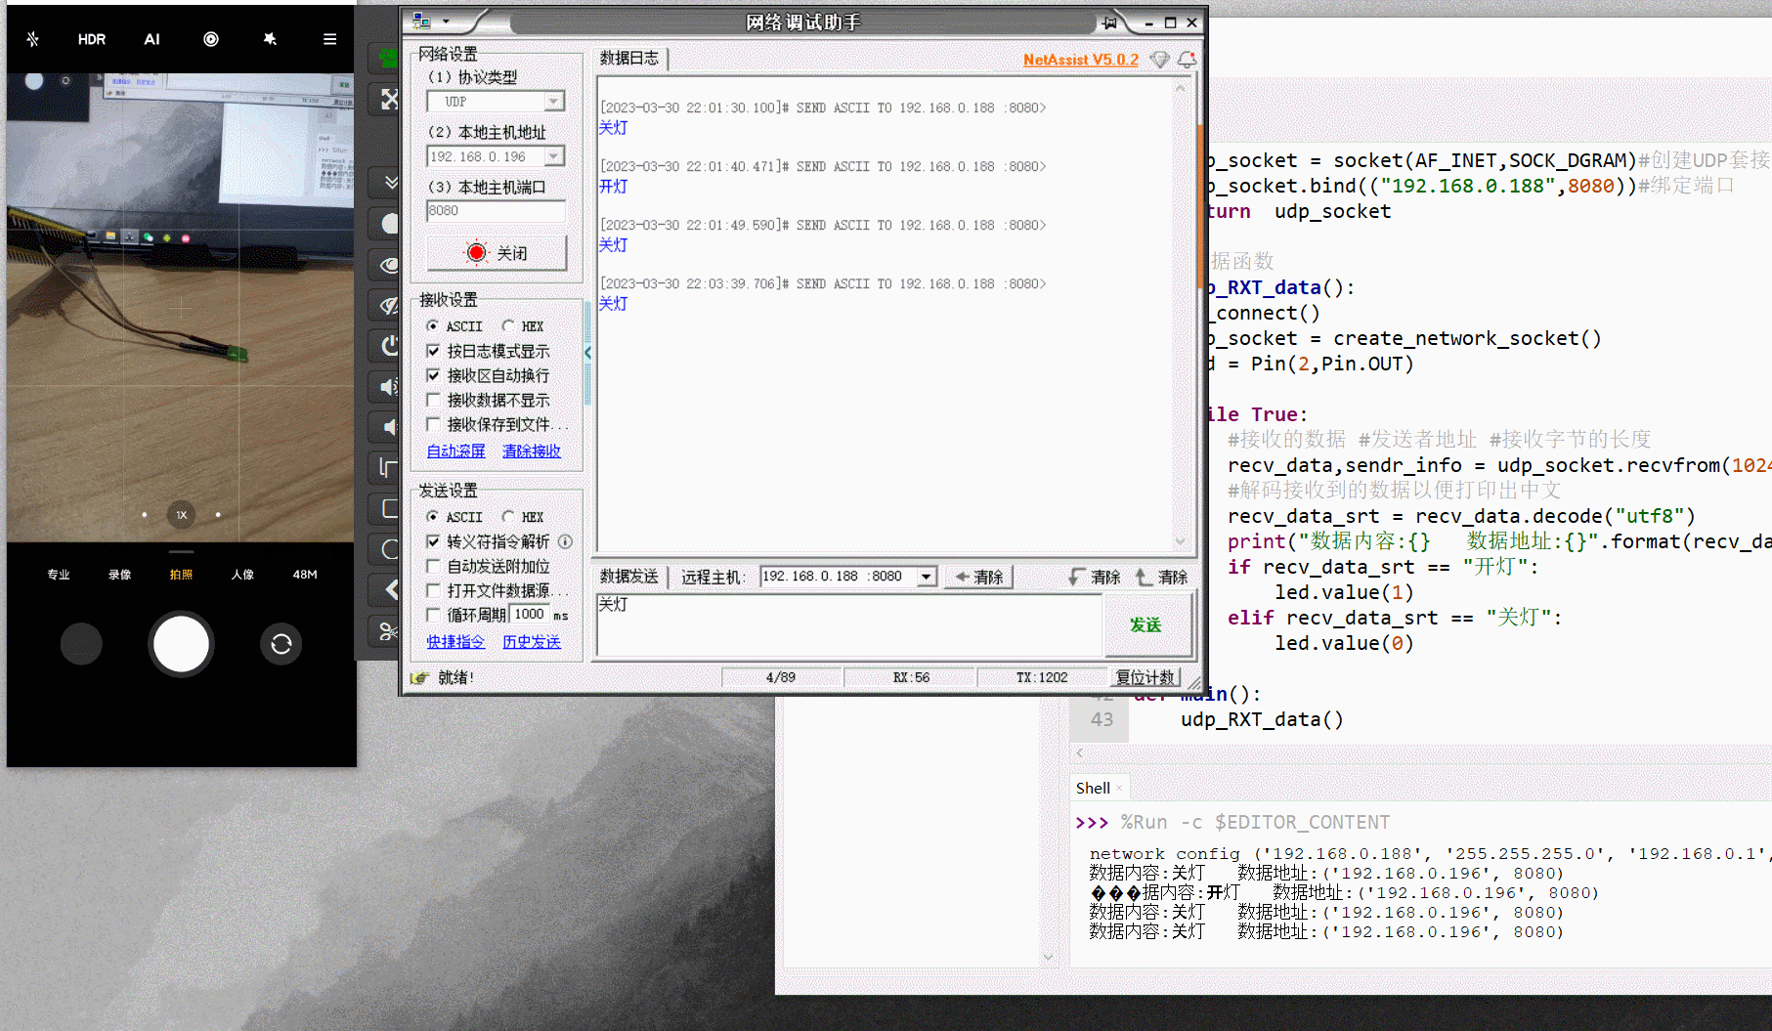Click the up-arrow 清除 button

click(x=1162, y=577)
